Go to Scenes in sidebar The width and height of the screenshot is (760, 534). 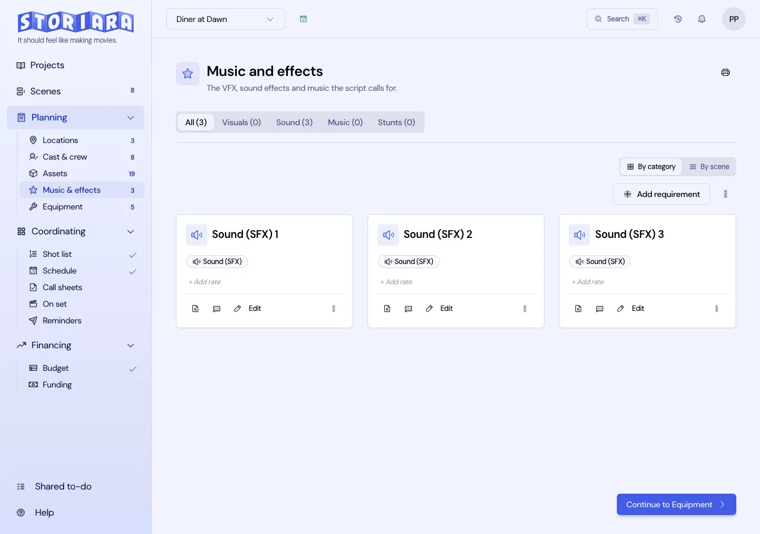click(75, 91)
